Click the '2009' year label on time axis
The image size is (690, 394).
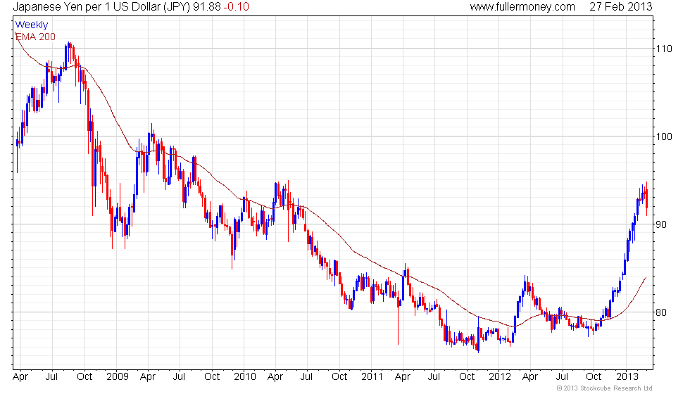point(118,376)
